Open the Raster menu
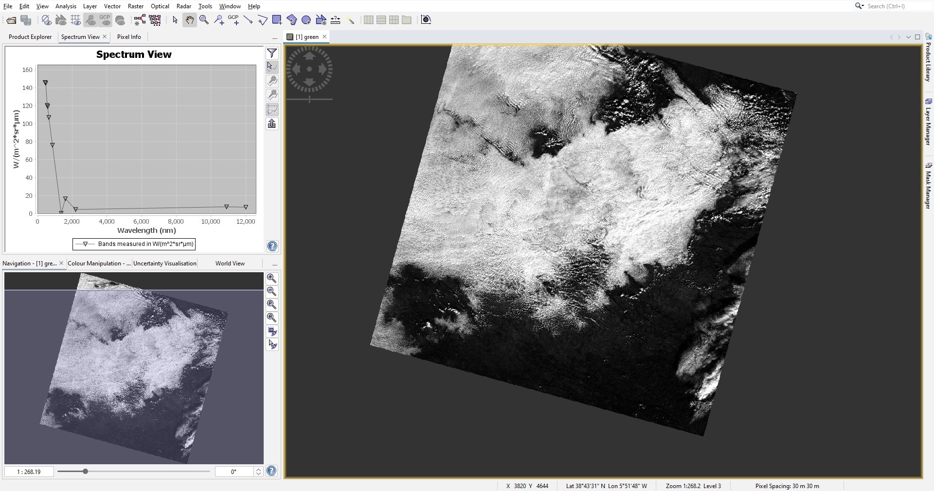The image size is (934, 491). [x=136, y=6]
